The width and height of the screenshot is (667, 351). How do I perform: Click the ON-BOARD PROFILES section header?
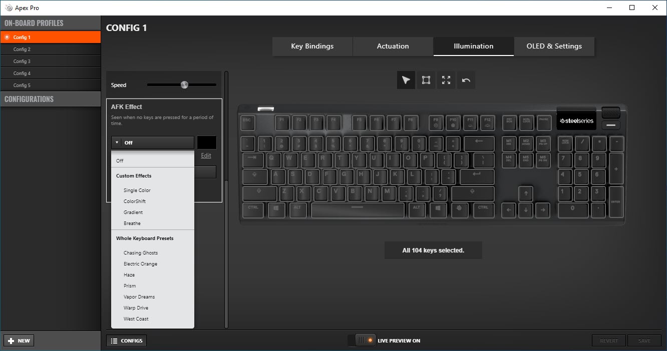pyautogui.click(x=51, y=23)
